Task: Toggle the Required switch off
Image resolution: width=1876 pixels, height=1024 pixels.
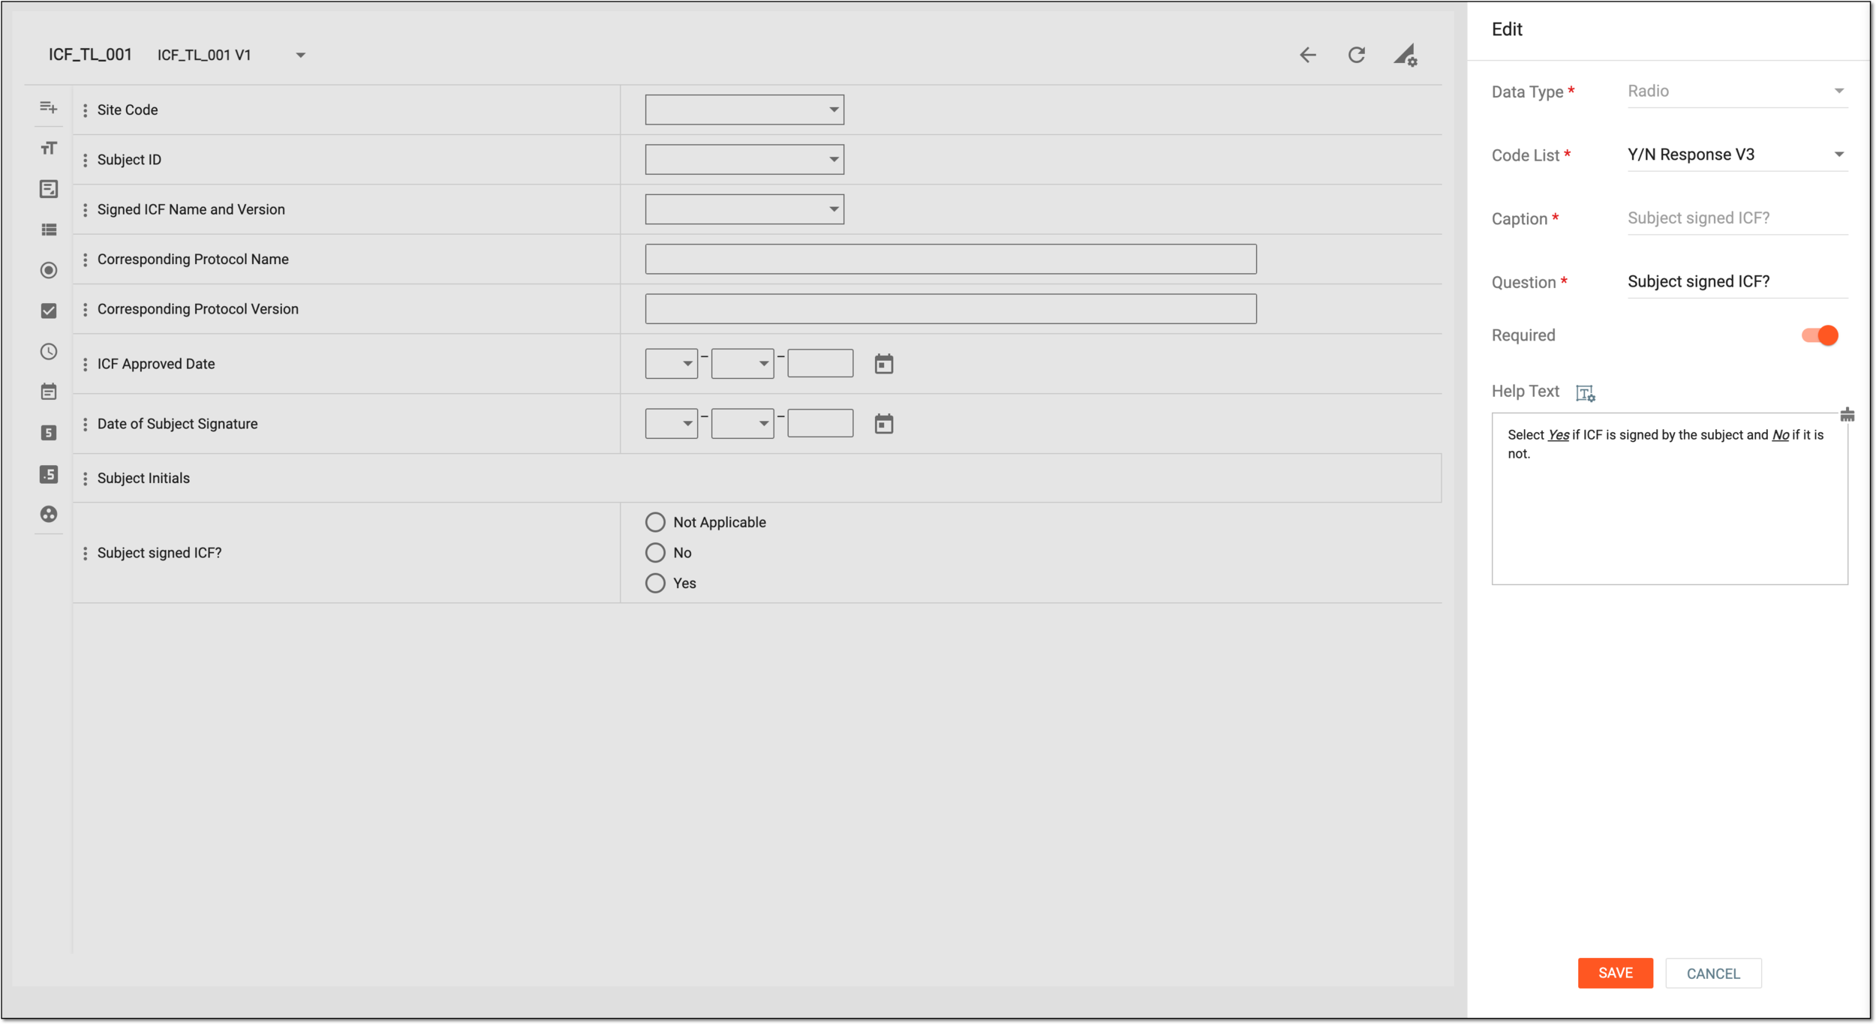Action: [x=1820, y=335]
